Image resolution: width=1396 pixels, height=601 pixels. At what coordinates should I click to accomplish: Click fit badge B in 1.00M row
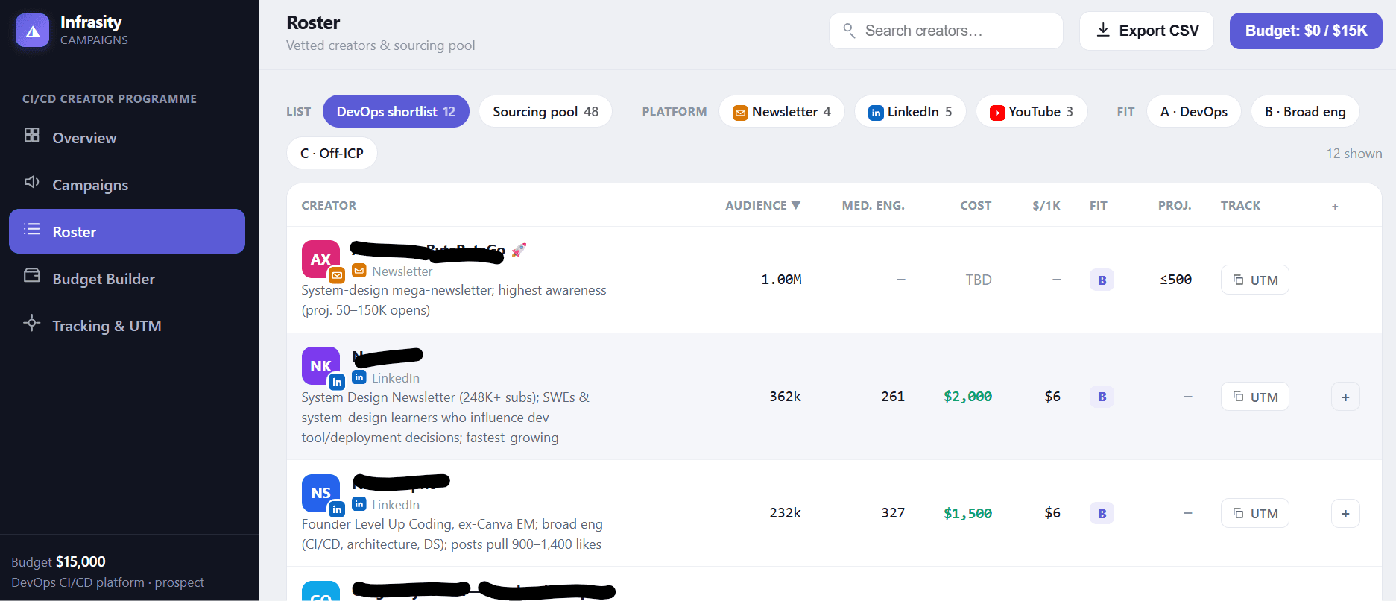coord(1102,280)
